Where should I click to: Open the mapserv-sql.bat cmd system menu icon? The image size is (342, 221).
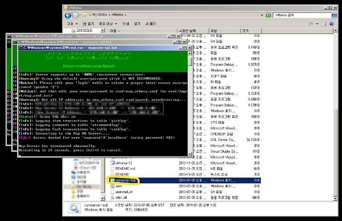(x=21, y=48)
